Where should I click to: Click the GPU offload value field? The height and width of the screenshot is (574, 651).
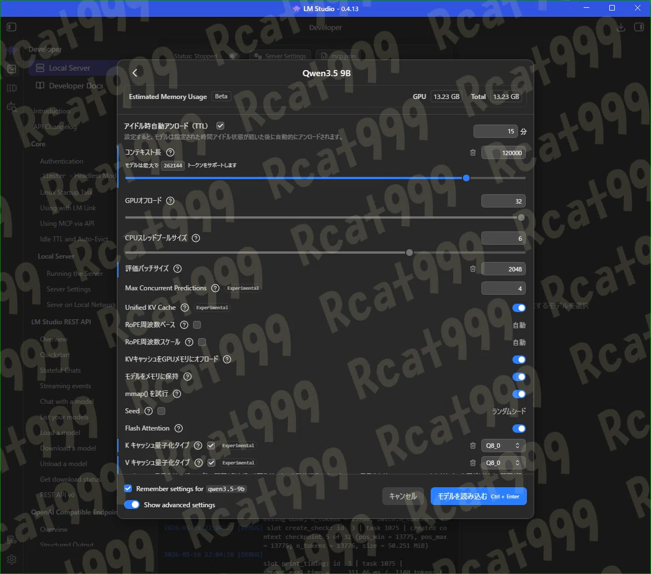coord(503,201)
